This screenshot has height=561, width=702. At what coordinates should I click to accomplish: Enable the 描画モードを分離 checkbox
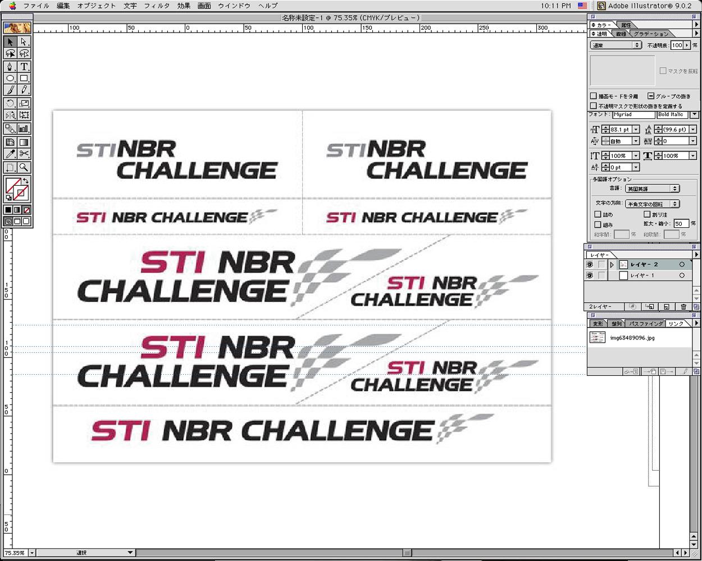pos(594,96)
